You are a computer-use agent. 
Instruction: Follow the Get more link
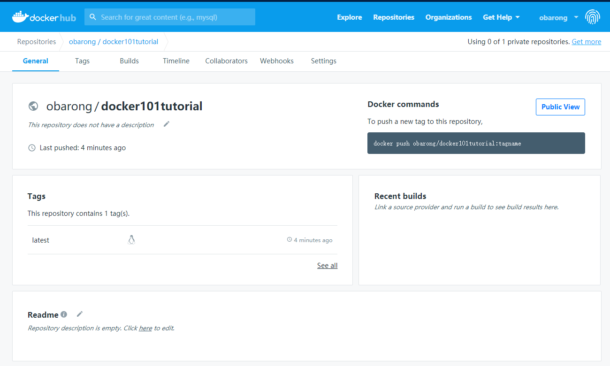pos(586,42)
